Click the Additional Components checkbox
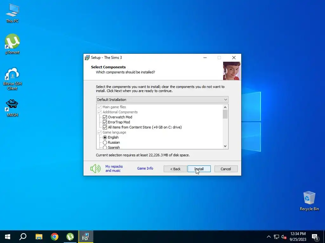 coord(99,112)
